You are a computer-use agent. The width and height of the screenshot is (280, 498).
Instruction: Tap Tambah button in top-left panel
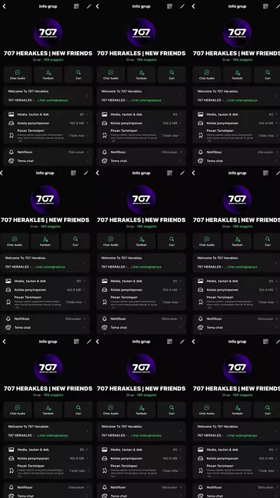click(x=48, y=75)
